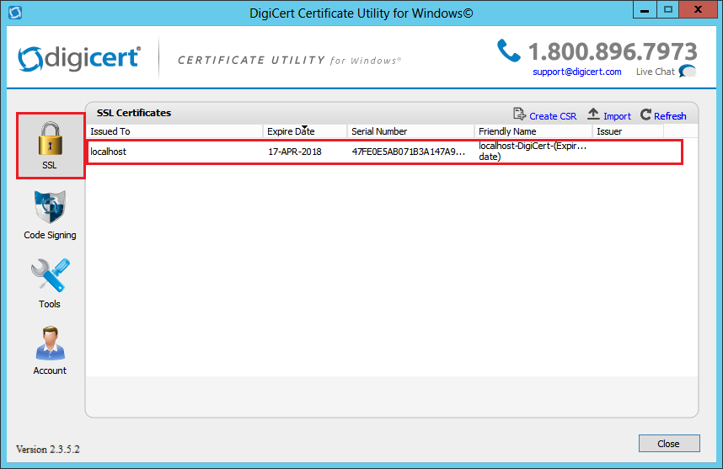The height and width of the screenshot is (469, 723).
Task: Click the Live Chat bubble icon
Action: pyautogui.click(x=688, y=72)
